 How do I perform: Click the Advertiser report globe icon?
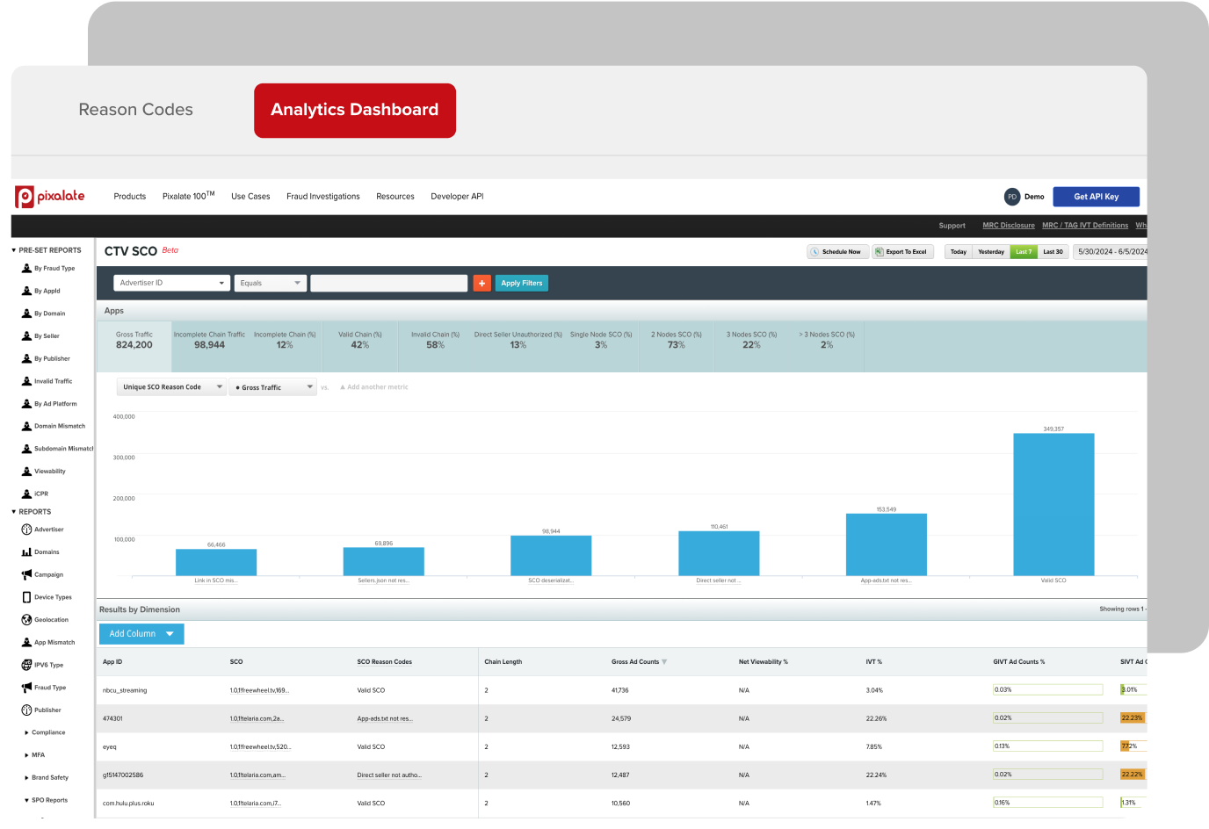[25, 529]
